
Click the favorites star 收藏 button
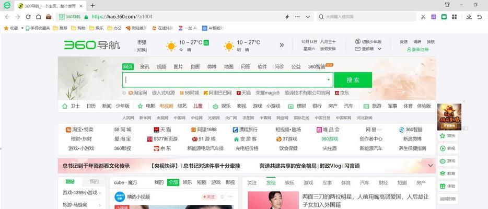click(x=11, y=28)
